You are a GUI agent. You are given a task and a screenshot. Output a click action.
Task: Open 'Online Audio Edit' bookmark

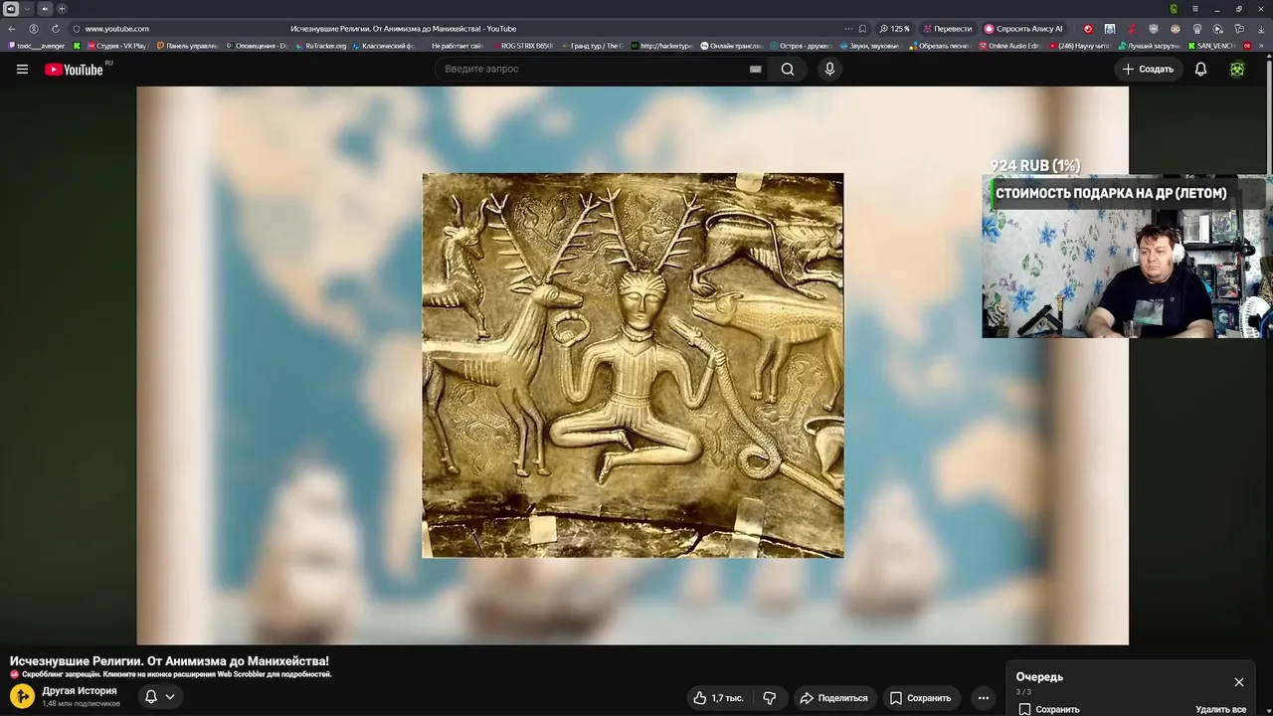tap(1009, 46)
